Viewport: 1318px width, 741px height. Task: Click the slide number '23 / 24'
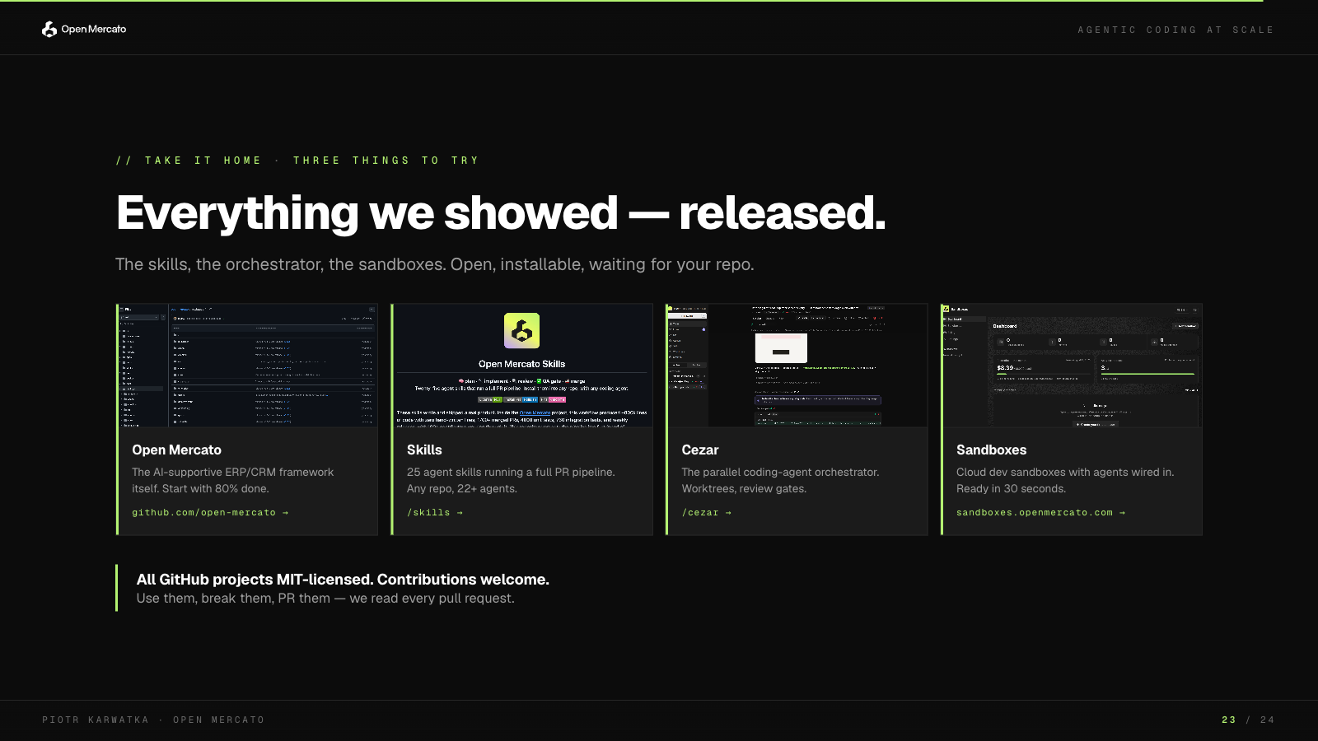coord(1248,720)
